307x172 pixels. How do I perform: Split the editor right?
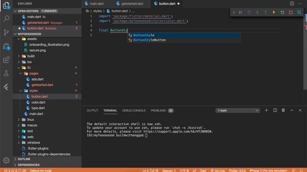(x=292, y=3)
